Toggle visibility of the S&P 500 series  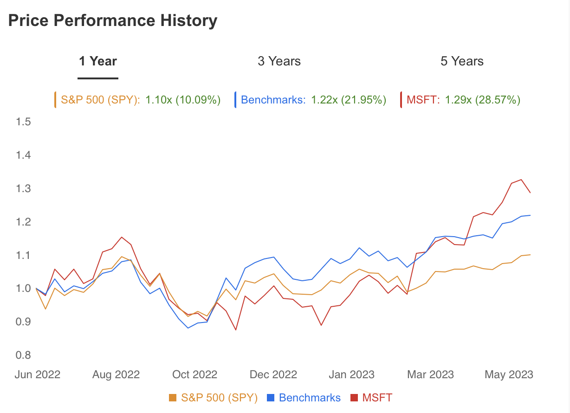click(x=214, y=398)
